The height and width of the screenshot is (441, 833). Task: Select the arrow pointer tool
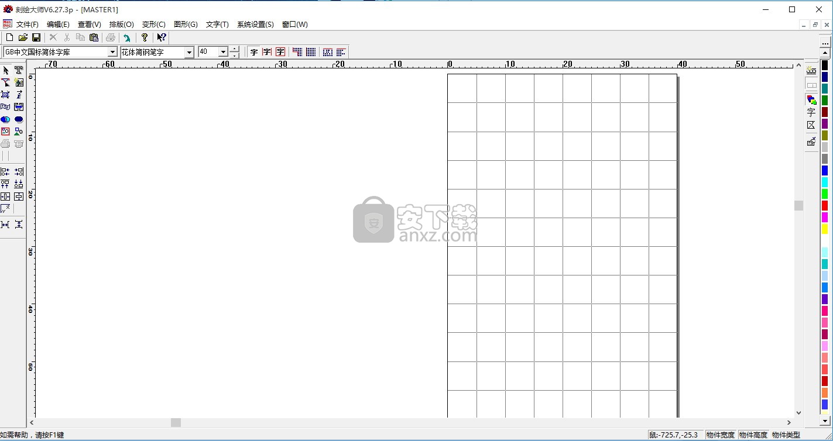point(5,70)
